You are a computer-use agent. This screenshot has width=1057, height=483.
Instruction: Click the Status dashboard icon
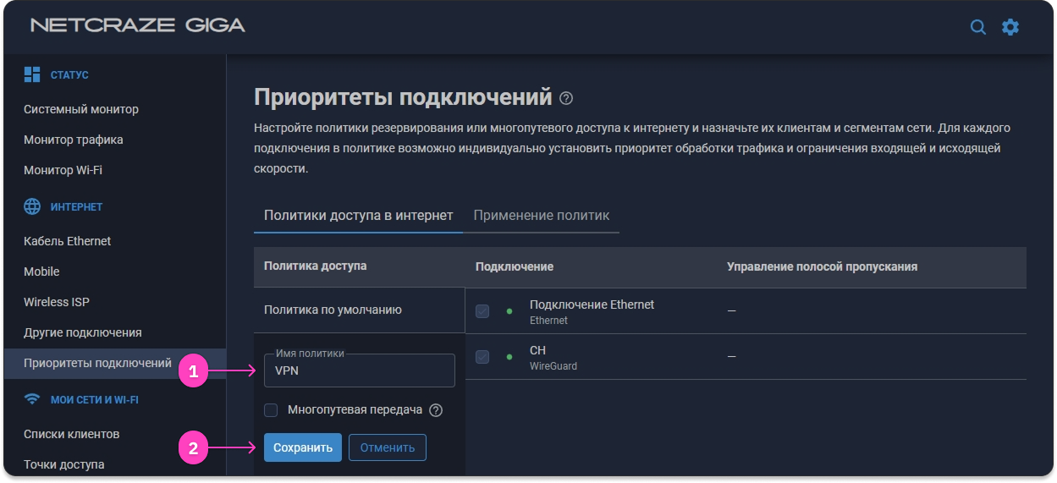click(x=32, y=74)
